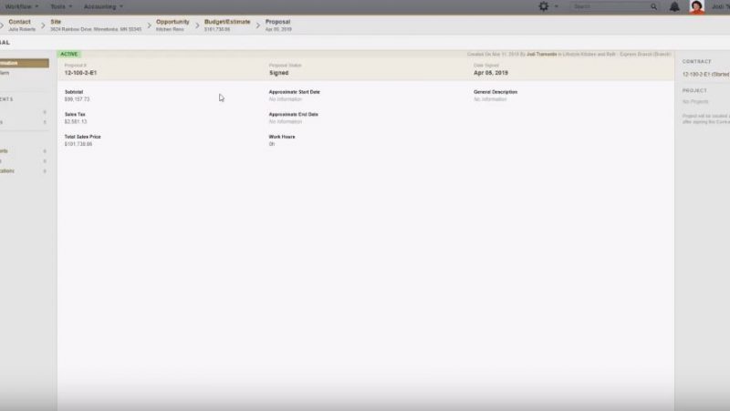Go to the Site breadcrumb
730x411 pixels.
57,21
